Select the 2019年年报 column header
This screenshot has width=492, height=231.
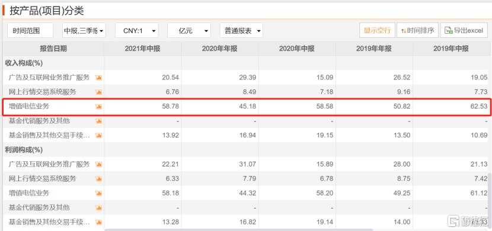pyautogui.click(x=373, y=49)
